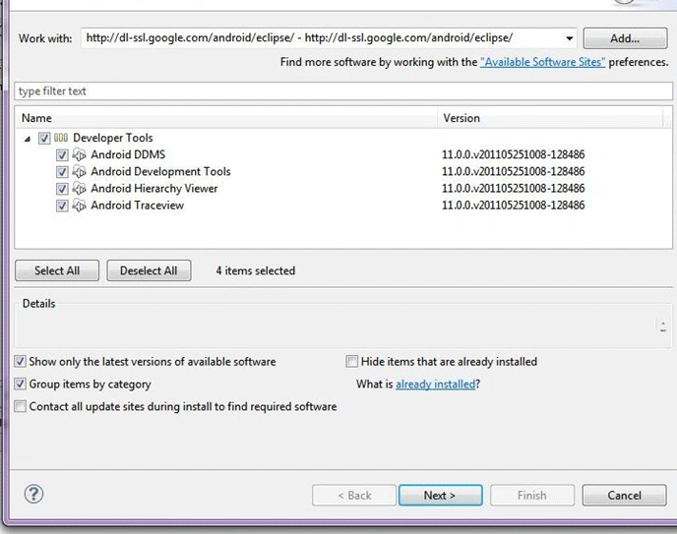This screenshot has height=534, width=677.
Task: Select the Android Development Tools row label
Action: click(160, 171)
